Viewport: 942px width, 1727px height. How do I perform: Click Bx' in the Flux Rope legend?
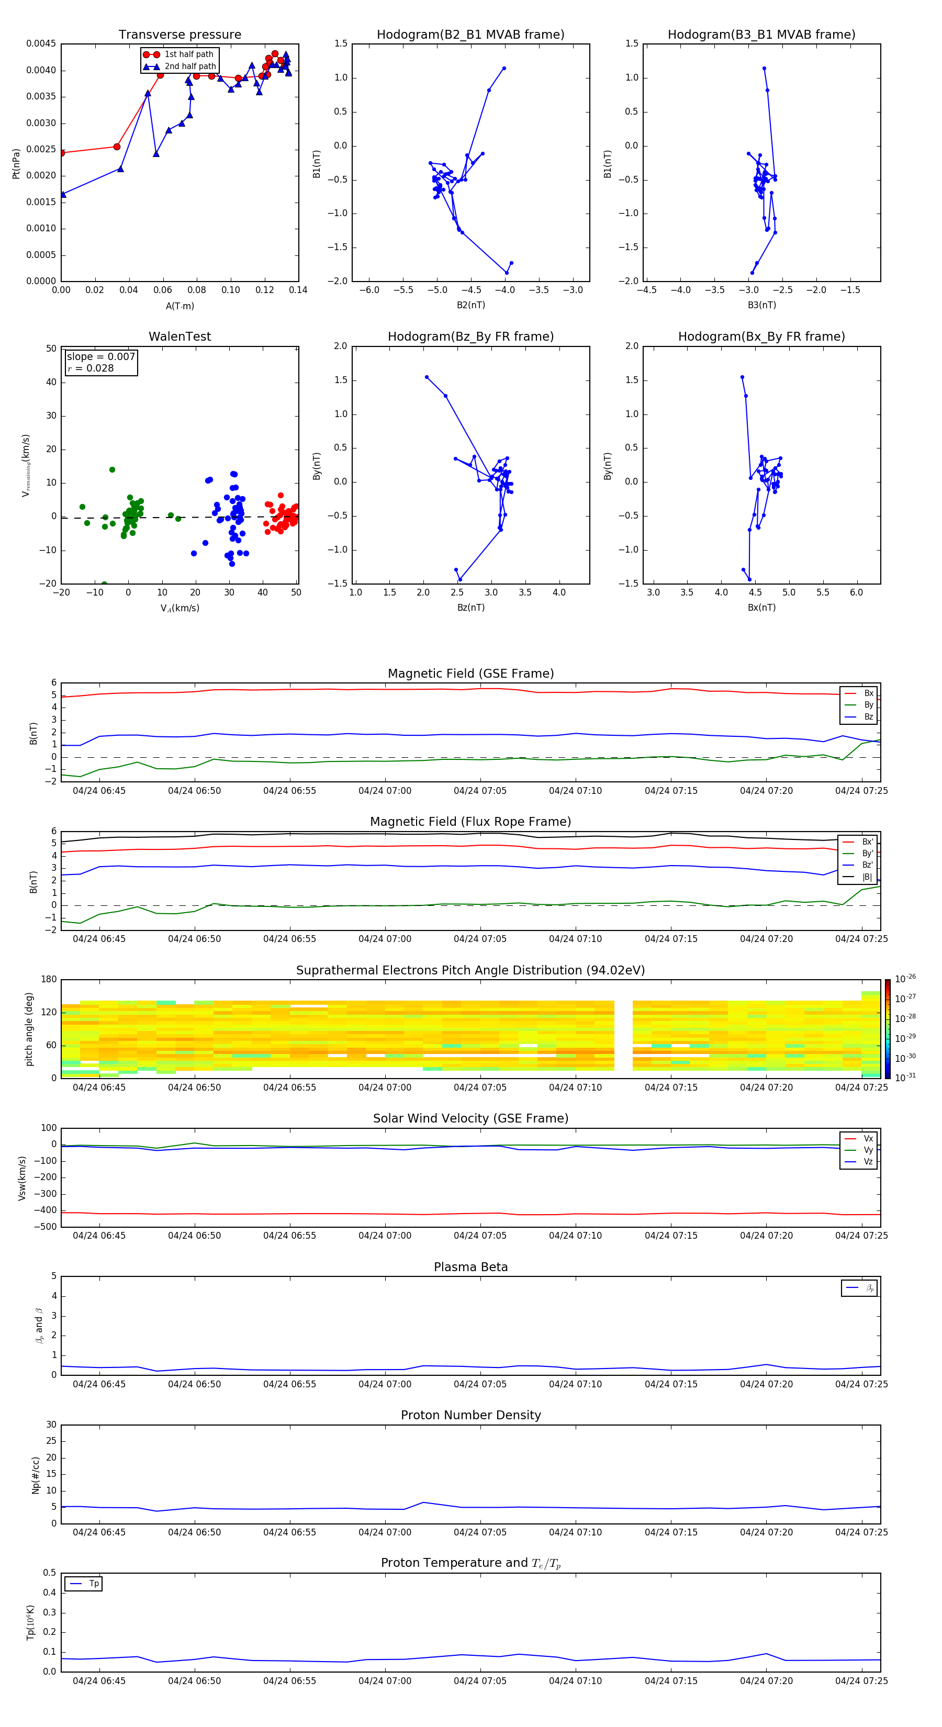(858, 842)
